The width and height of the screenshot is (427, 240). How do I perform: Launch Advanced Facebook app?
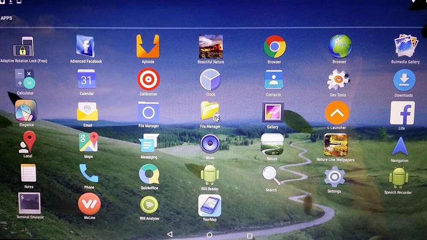click(86, 46)
